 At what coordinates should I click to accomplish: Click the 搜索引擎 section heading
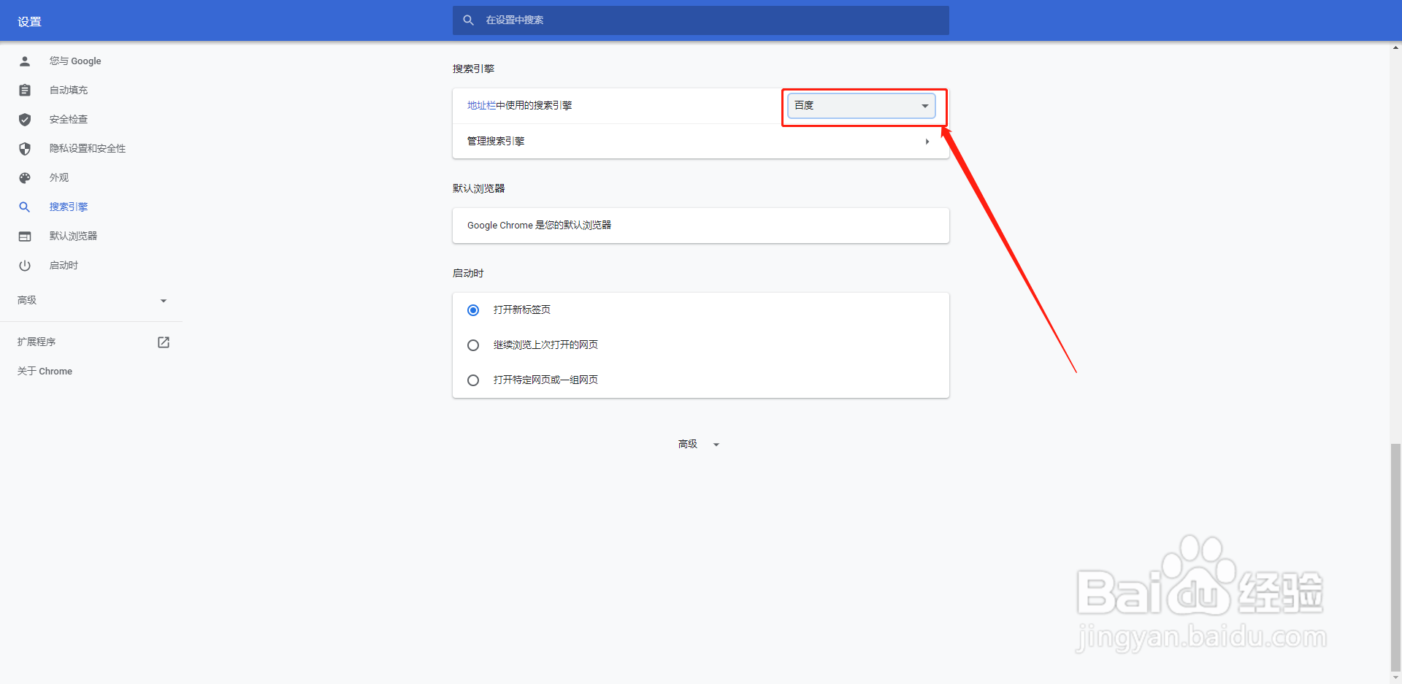[x=473, y=69]
